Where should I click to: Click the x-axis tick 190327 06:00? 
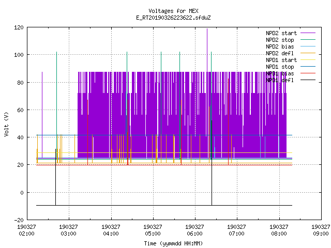click(x=194, y=230)
